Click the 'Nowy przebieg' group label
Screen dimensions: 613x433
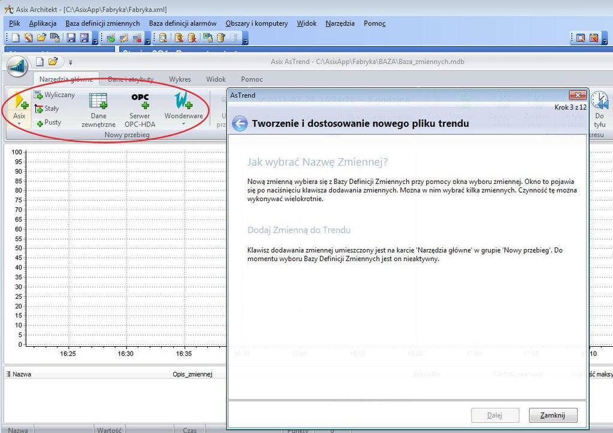[x=127, y=135]
